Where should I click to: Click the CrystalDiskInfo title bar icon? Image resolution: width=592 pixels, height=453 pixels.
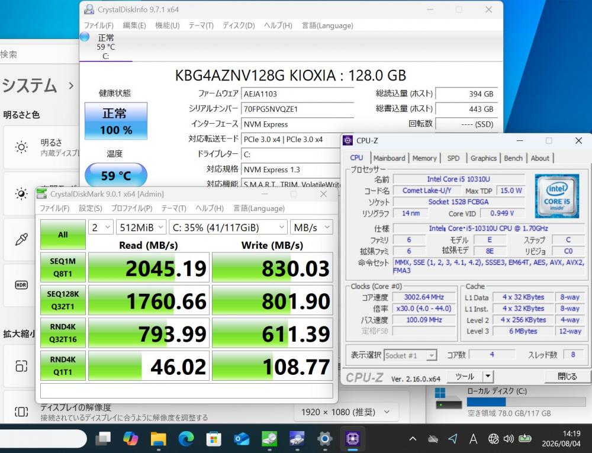pos(89,9)
